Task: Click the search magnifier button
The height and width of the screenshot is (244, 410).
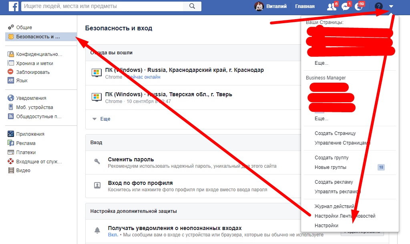Action: click(x=192, y=6)
